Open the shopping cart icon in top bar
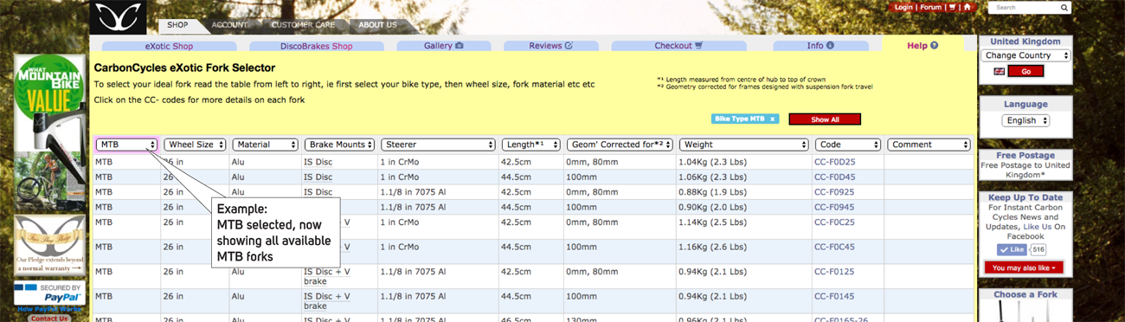This screenshot has width=1125, height=322. tap(952, 7)
